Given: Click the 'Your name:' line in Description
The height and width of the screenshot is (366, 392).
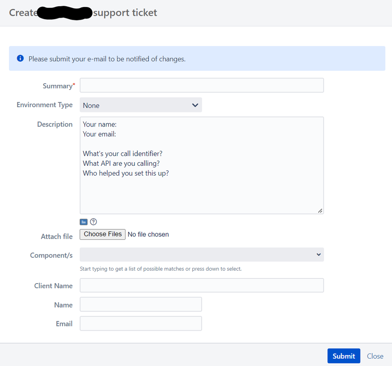Looking at the screenshot, I should click(100, 124).
